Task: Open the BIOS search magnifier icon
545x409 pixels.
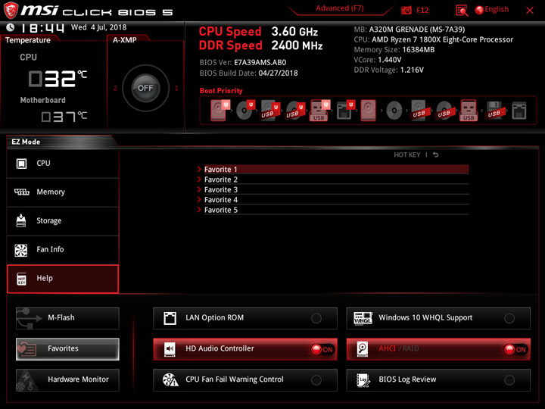Action: (x=462, y=11)
